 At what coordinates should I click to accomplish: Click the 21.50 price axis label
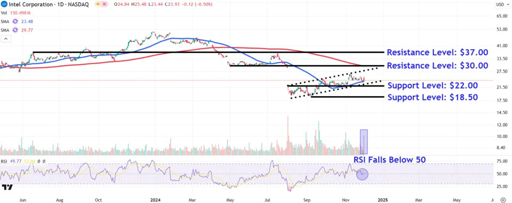tap(501, 87)
